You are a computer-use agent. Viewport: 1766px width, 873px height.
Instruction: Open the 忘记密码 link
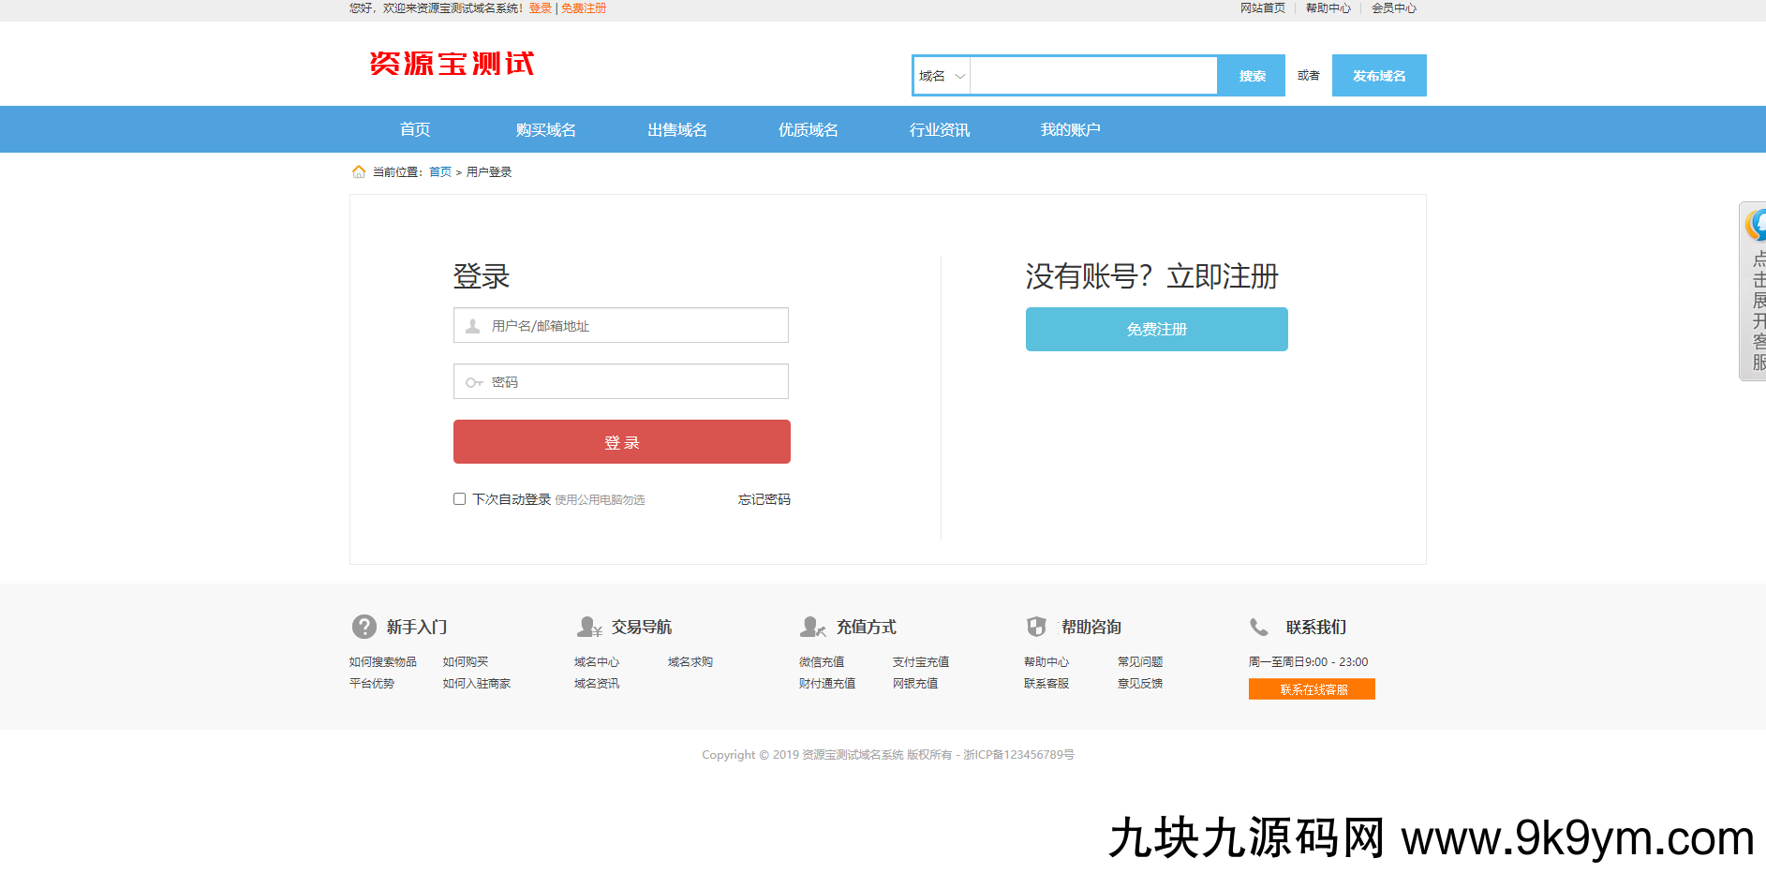point(763,498)
